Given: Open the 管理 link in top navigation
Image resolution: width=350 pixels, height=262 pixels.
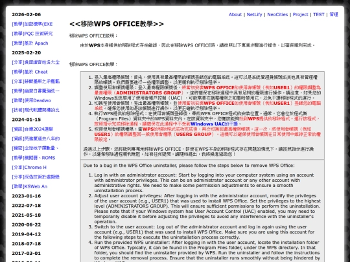Looking at the screenshot, I should (334, 14).
